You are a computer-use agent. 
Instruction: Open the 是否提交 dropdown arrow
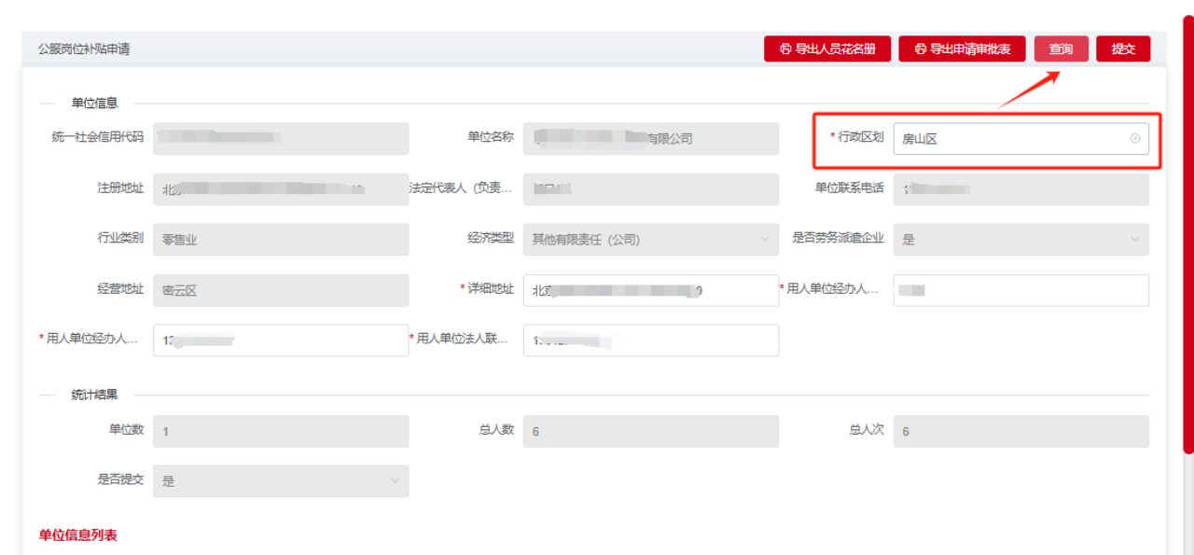pos(395,481)
